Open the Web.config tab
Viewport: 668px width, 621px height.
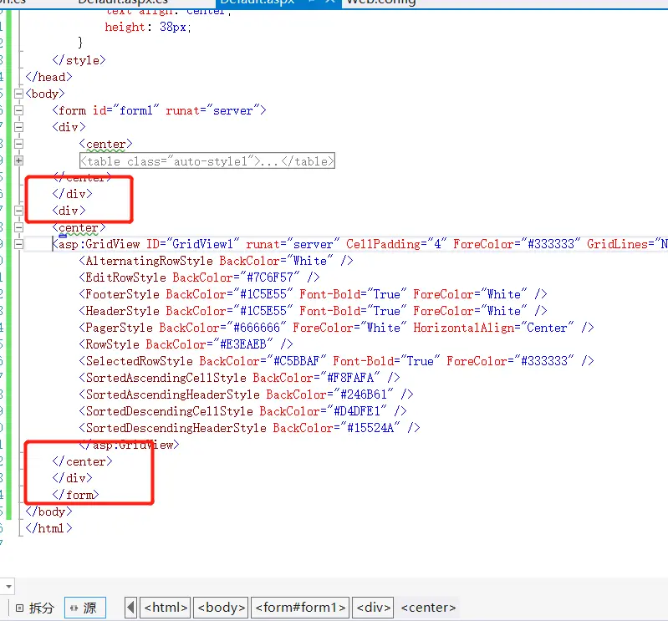pos(381,3)
